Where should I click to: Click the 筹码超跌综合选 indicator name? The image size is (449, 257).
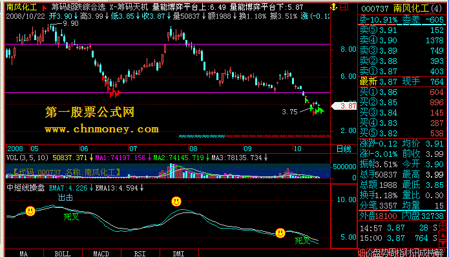pyautogui.click(x=78, y=7)
